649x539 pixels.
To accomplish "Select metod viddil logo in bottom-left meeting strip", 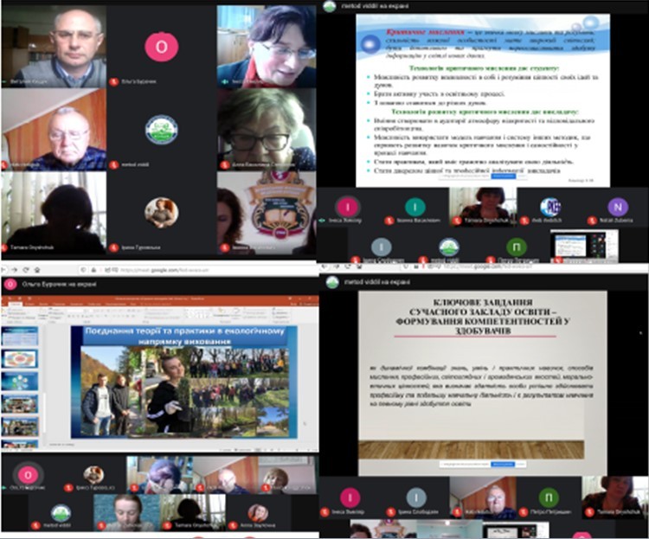I will tap(61, 513).
